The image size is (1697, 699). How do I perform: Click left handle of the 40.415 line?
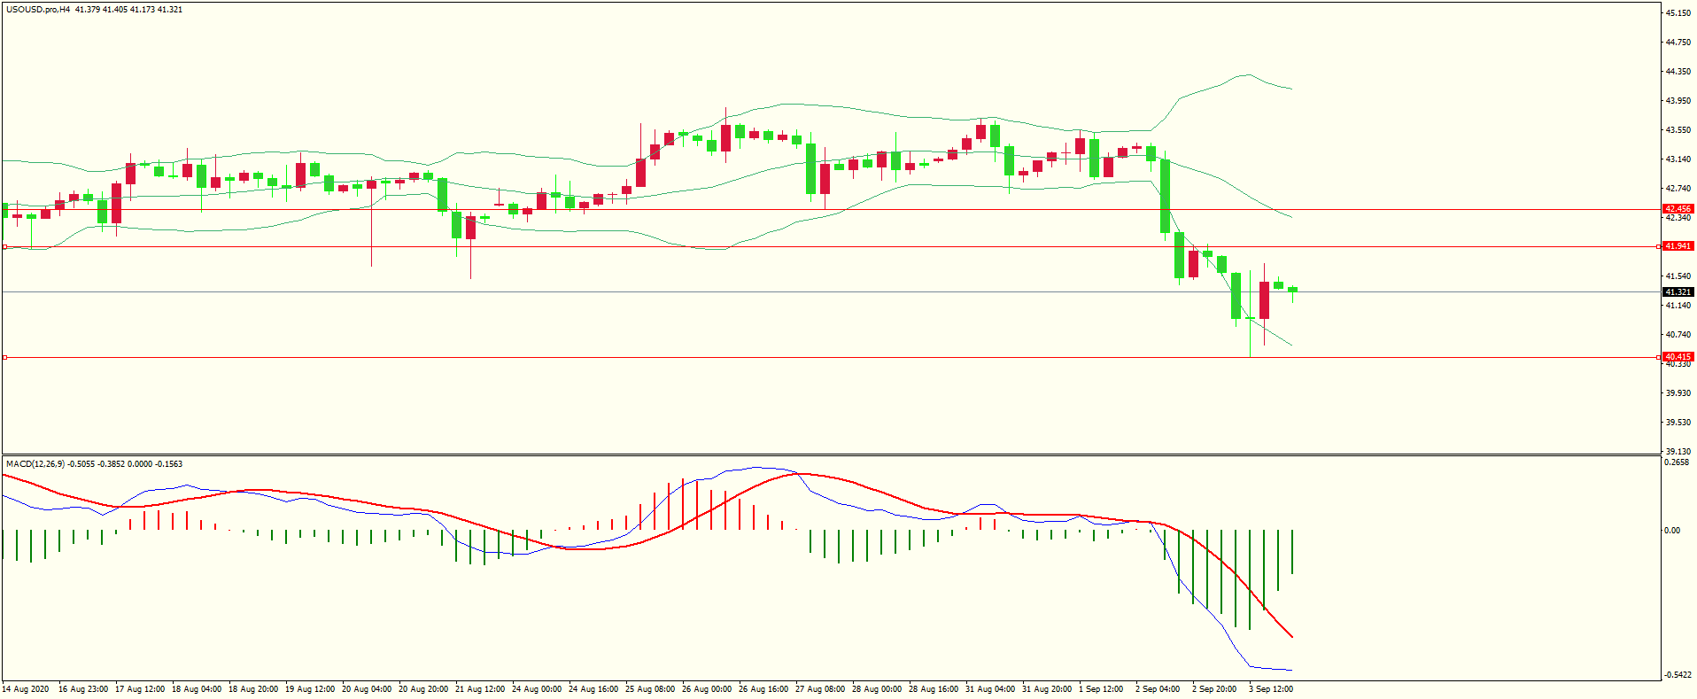[x=4, y=357]
